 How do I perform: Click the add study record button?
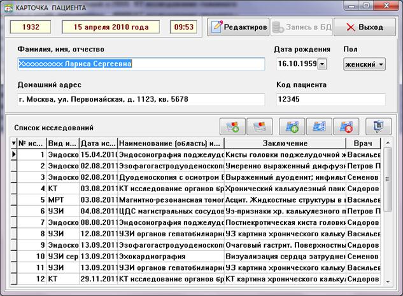(x=292, y=126)
